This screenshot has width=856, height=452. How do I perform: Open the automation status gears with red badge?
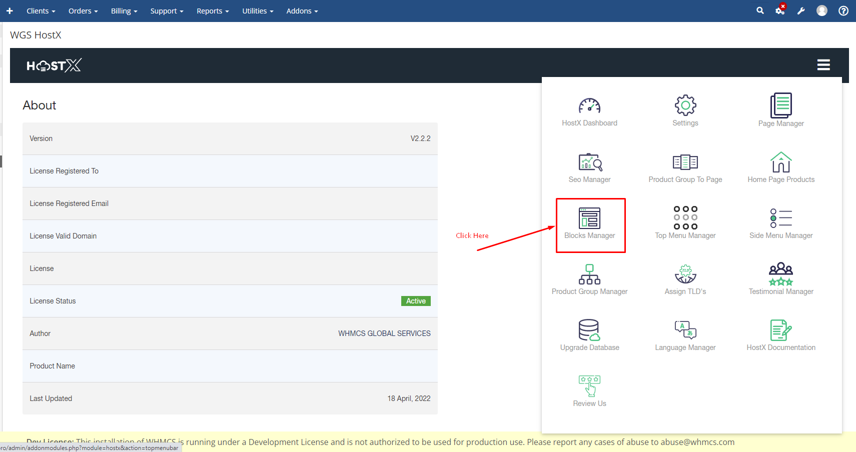tap(780, 10)
